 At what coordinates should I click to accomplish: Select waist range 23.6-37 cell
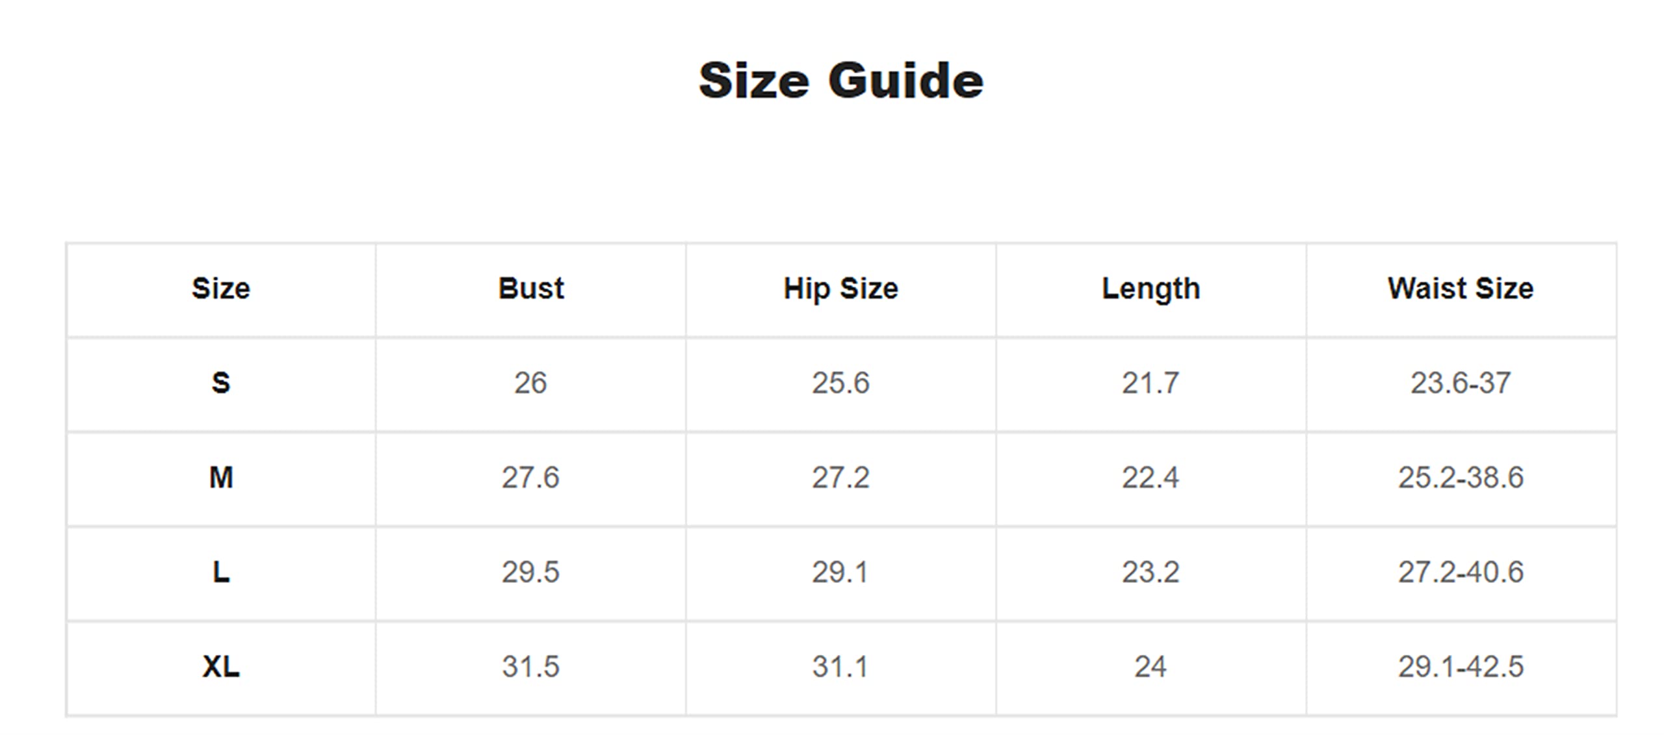coord(1461,383)
